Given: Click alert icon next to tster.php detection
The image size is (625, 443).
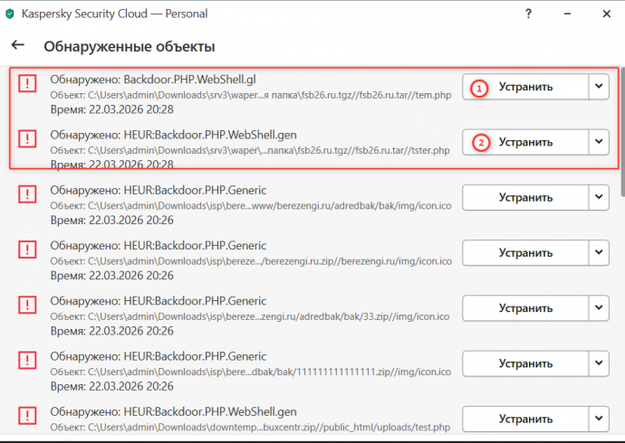Looking at the screenshot, I should click(x=28, y=141).
